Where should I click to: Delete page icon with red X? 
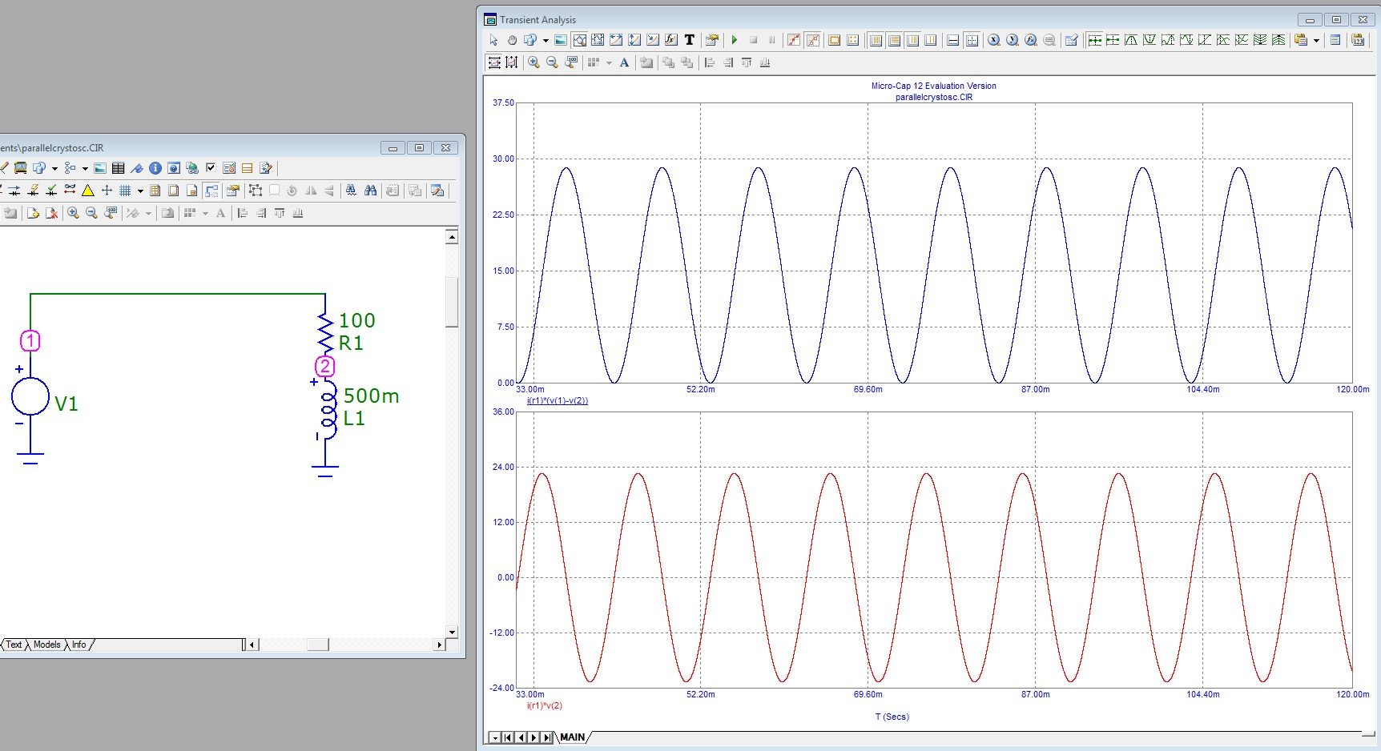pyautogui.click(x=51, y=213)
